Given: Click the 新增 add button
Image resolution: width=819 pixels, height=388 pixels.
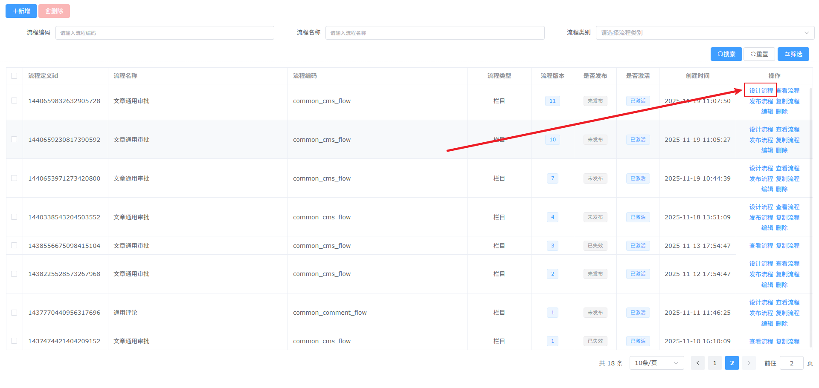Looking at the screenshot, I should point(21,11).
